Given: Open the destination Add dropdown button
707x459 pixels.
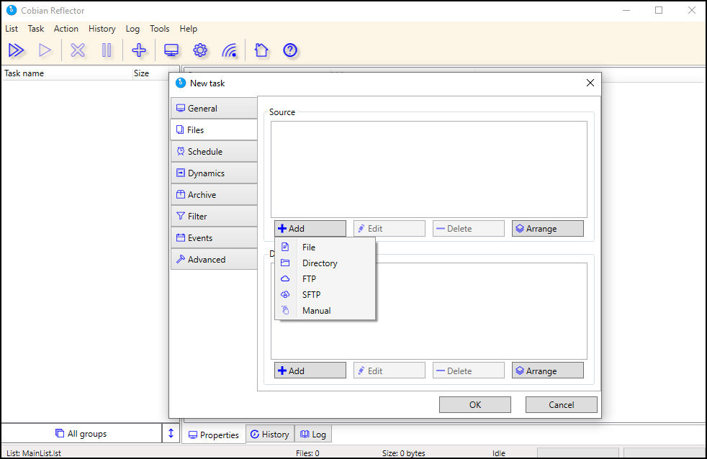Looking at the screenshot, I should [x=310, y=371].
